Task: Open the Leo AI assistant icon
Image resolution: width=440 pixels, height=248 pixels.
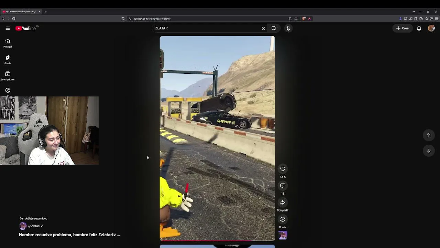Action: (426, 19)
